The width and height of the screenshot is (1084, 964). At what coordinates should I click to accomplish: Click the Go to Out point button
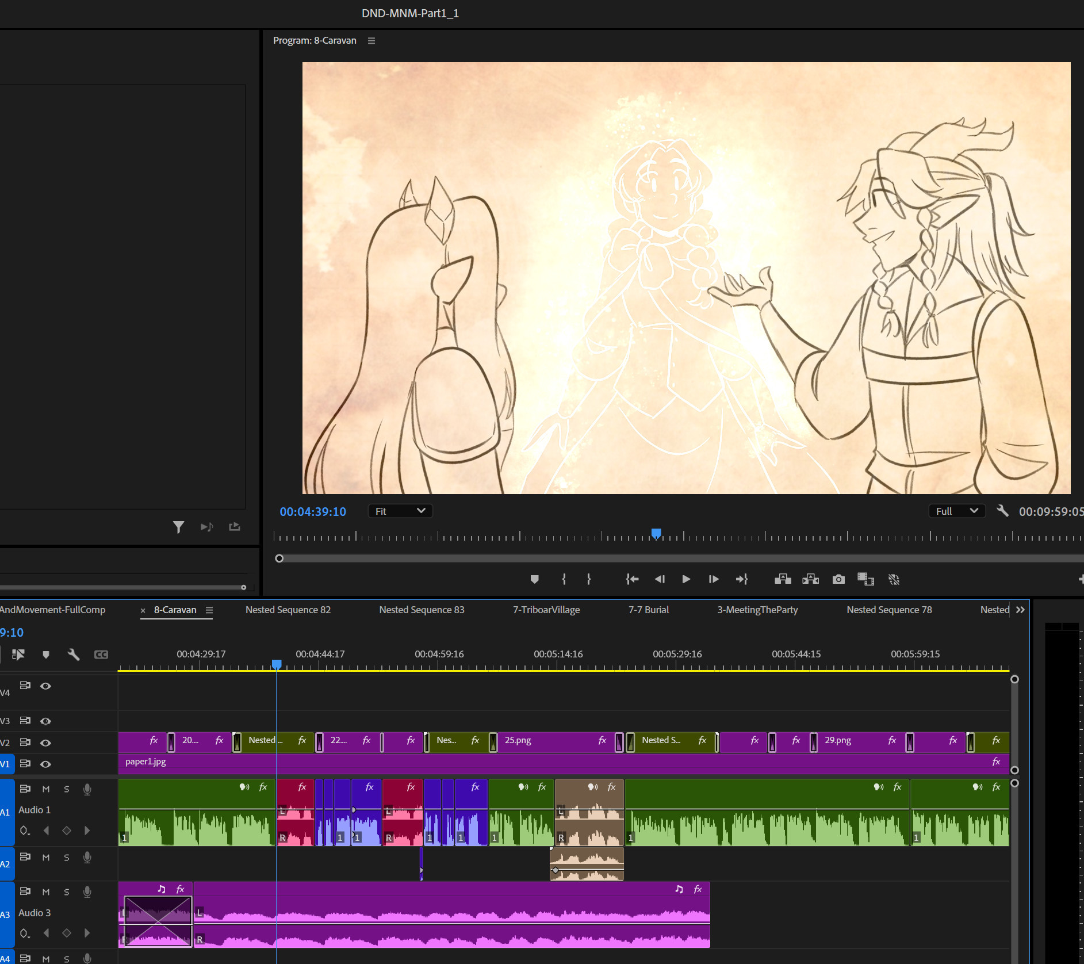(742, 579)
